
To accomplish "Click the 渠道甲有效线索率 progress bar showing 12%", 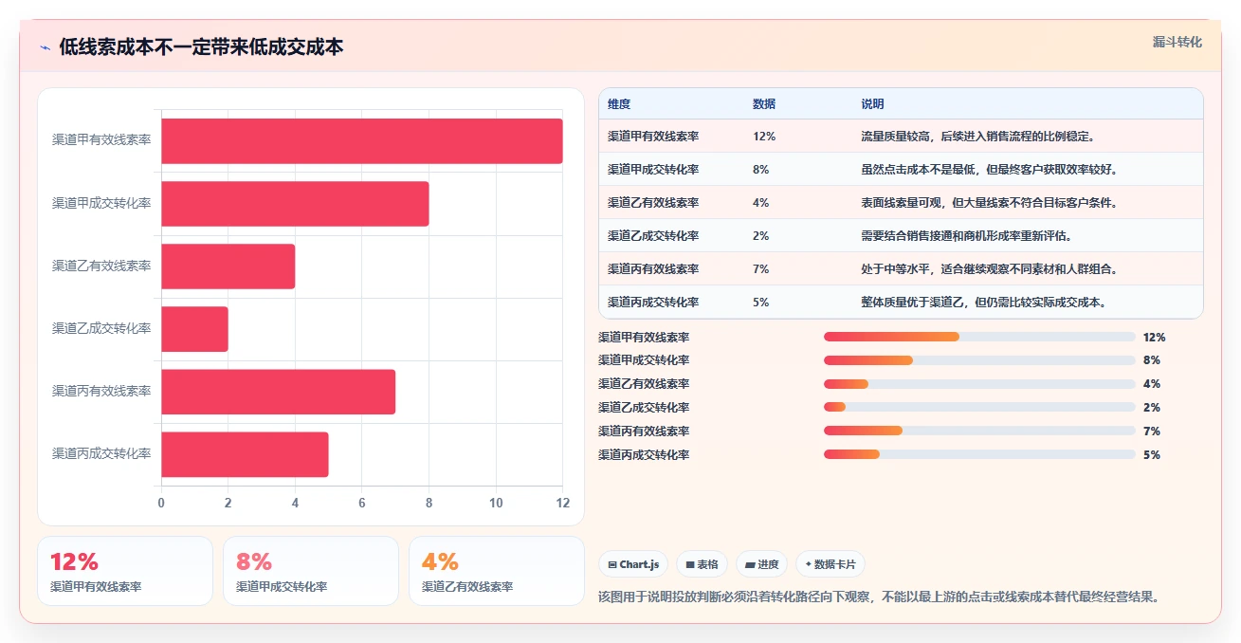I will click(x=979, y=337).
